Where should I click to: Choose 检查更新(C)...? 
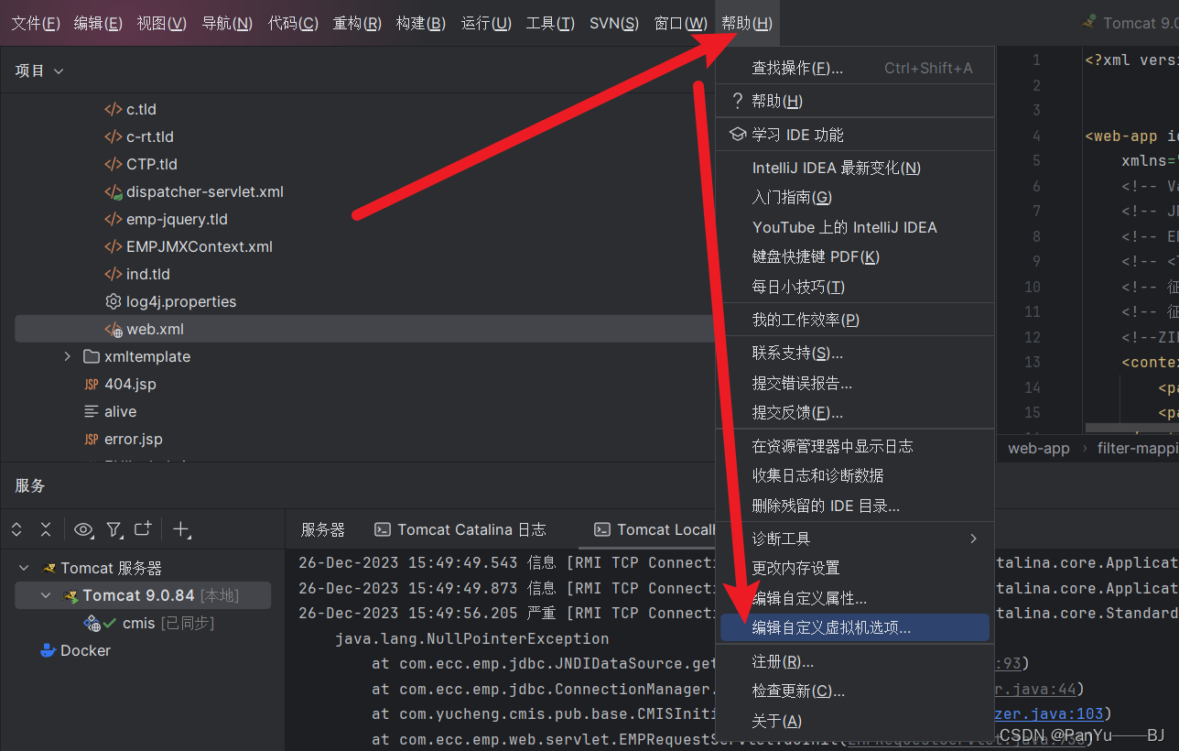tap(856, 691)
